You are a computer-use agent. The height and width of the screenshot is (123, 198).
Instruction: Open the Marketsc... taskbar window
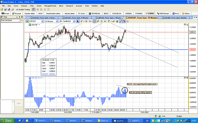(x=57, y=120)
